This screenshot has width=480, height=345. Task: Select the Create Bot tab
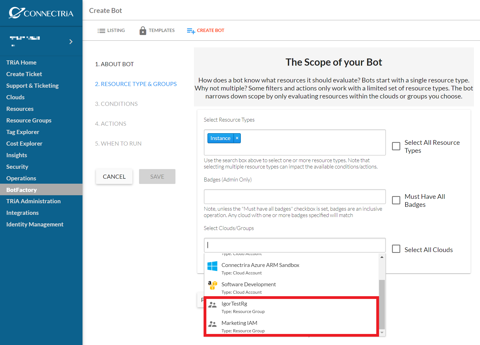206,31
